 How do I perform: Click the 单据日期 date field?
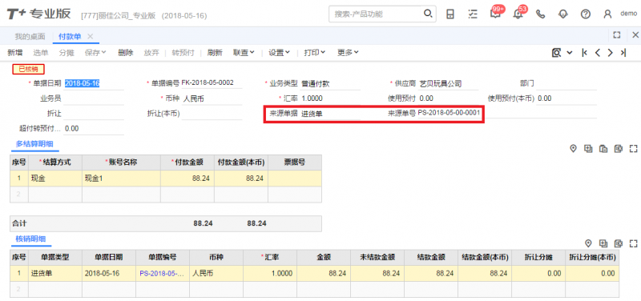coord(94,83)
